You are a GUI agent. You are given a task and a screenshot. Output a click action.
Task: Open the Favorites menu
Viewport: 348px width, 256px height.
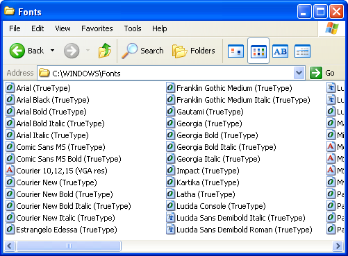coord(97,28)
